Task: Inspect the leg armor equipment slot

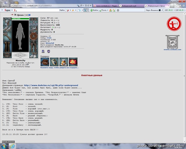Action: click(33, 47)
